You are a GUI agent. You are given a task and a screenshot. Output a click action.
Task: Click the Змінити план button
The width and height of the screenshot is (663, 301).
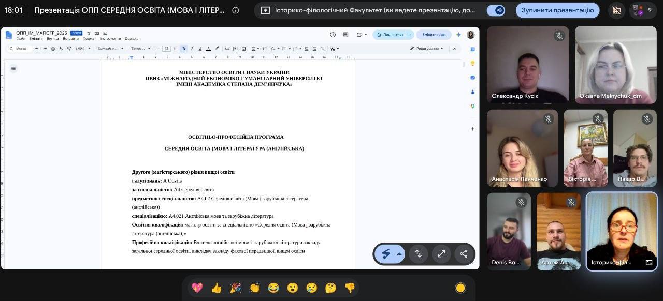pyautogui.click(x=434, y=35)
